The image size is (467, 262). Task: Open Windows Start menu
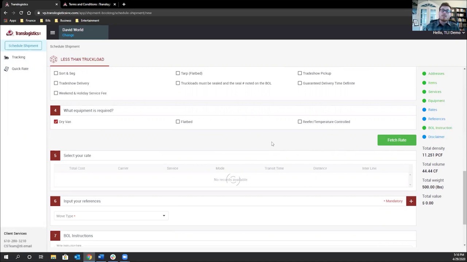(6, 257)
